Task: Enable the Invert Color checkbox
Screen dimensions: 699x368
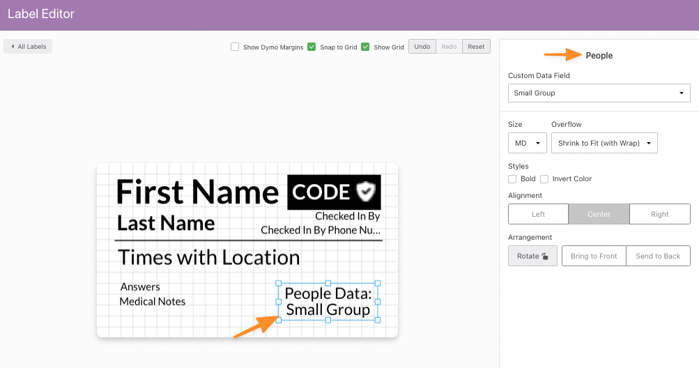Action: 544,179
